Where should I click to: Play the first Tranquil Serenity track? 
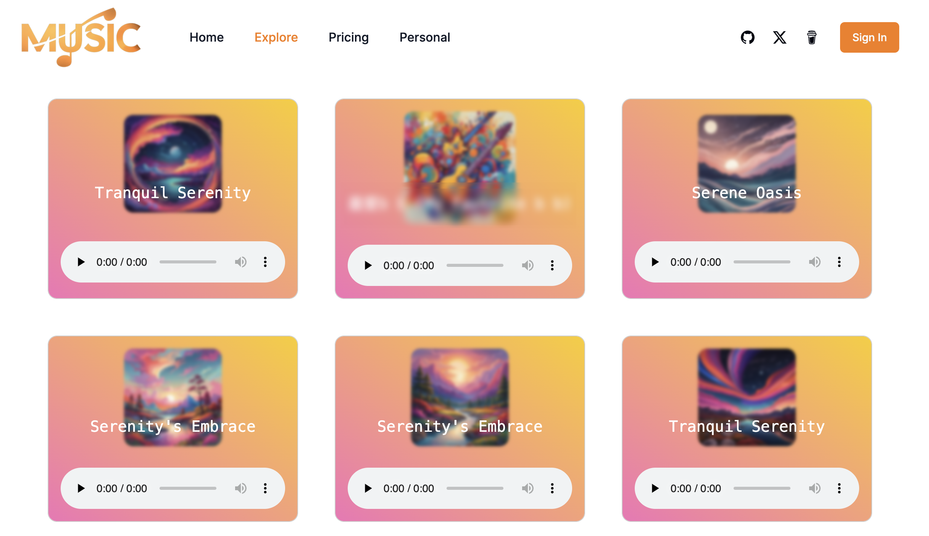point(81,262)
